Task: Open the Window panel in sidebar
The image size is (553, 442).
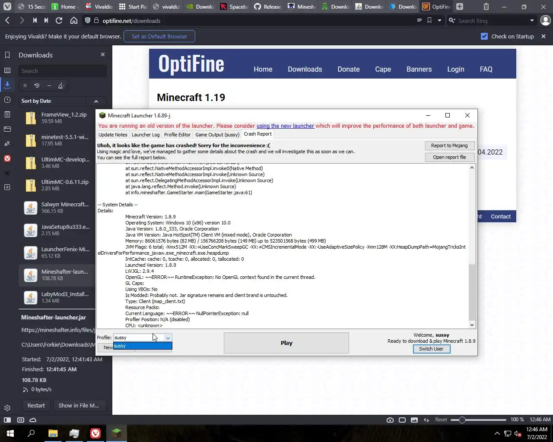Action: point(7,129)
